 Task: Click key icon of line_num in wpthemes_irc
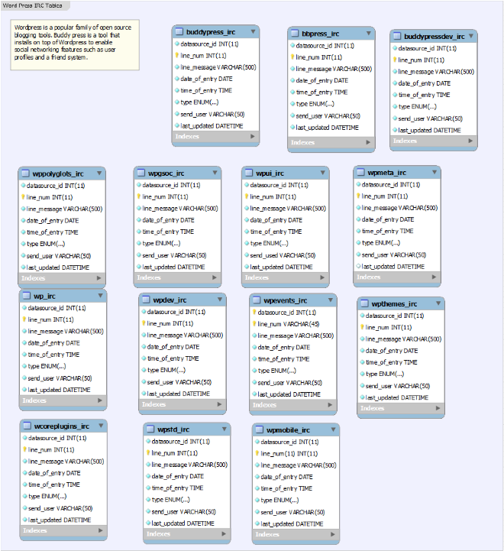pos(362,327)
